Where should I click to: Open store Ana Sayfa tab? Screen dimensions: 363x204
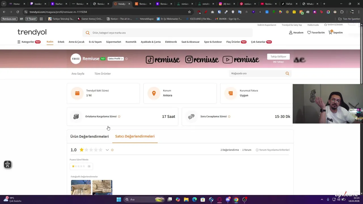pos(78,74)
